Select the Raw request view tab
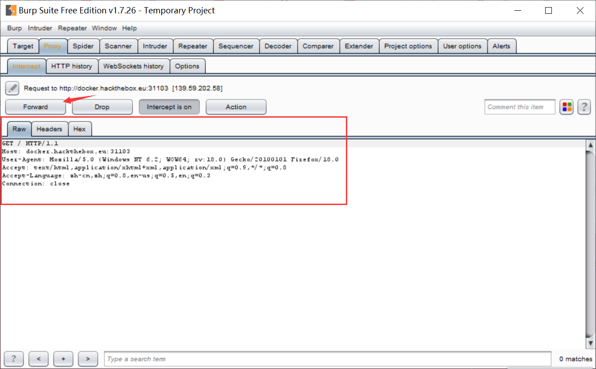Viewport: 596px width, 369px height. coord(19,129)
